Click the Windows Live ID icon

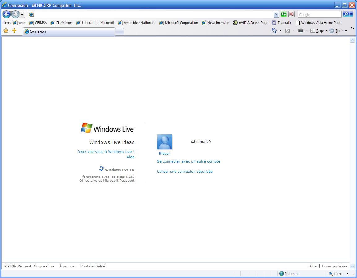click(x=102, y=169)
